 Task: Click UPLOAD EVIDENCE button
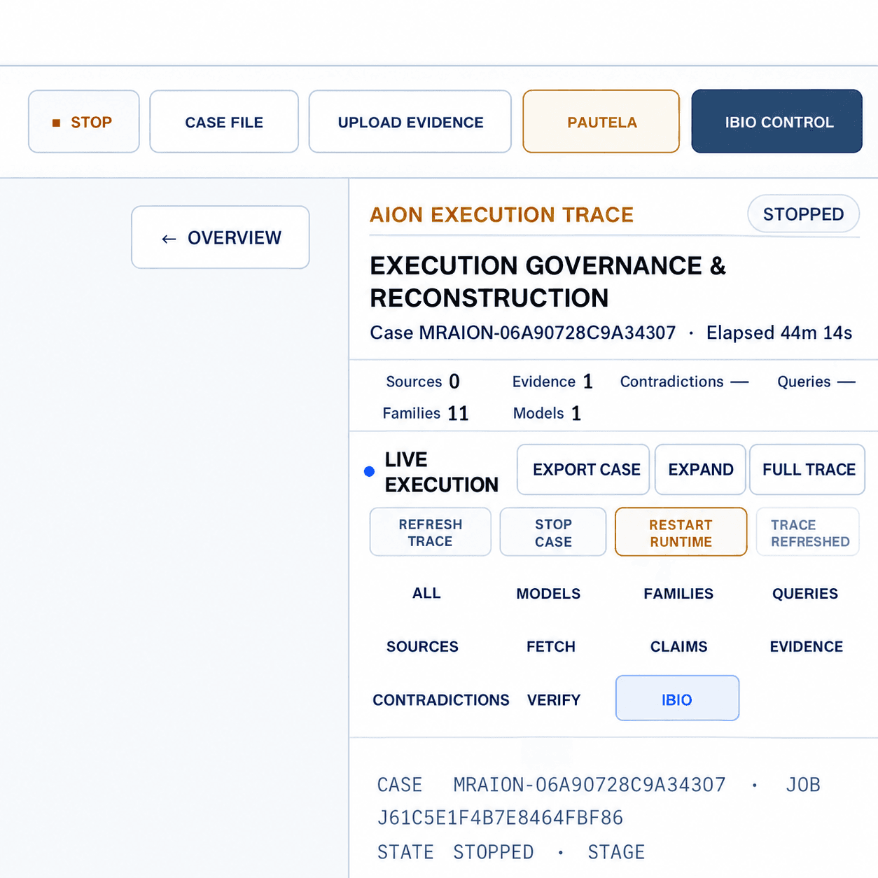(410, 122)
